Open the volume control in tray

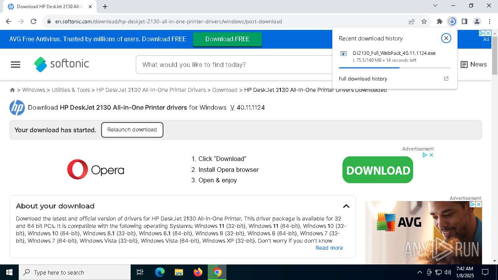pyautogui.click(x=448, y=272)
